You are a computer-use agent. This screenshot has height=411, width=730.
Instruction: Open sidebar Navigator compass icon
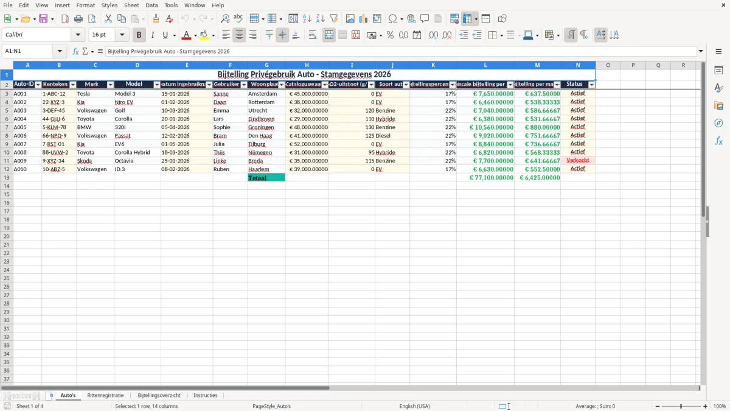click(x=718, y=123)
